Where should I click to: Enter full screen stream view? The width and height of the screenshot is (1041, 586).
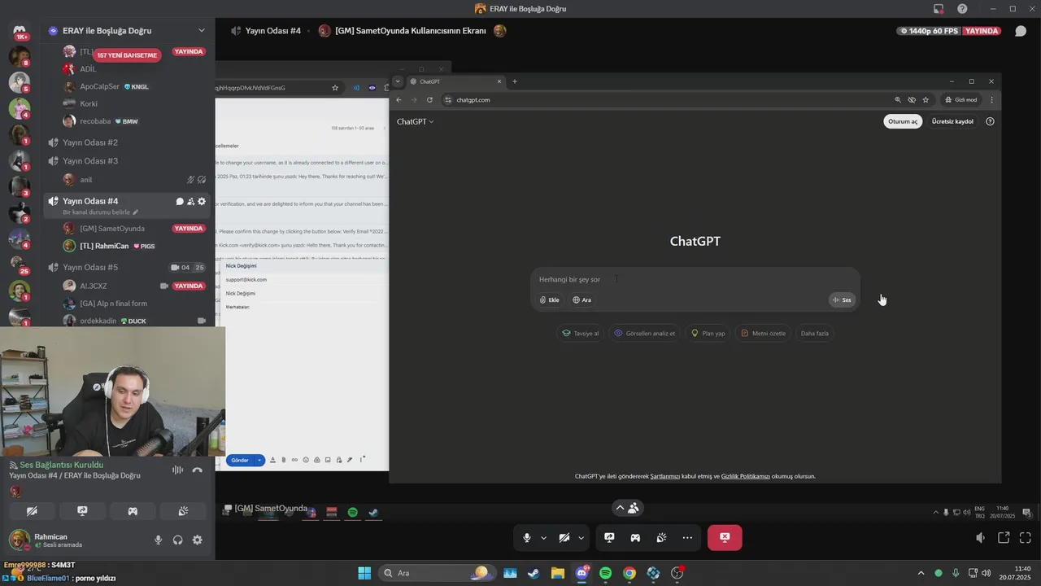(x=1025, y=538)
